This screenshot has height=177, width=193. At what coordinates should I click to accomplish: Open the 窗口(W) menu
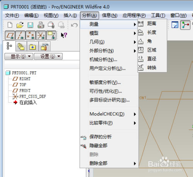178,15
